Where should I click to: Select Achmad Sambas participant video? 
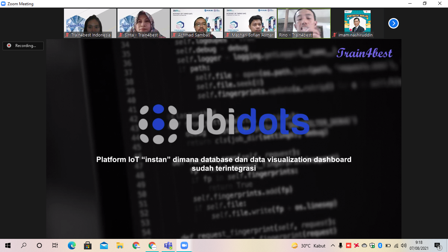(x=197, y=23)
